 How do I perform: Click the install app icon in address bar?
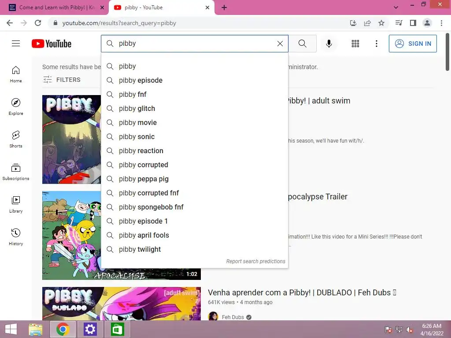point(353,23)
